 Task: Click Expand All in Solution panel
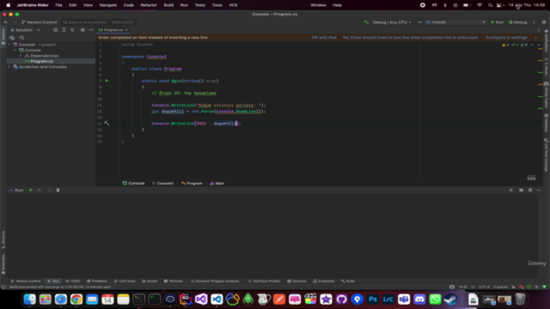pyautogui.click(x=64, y=30)
